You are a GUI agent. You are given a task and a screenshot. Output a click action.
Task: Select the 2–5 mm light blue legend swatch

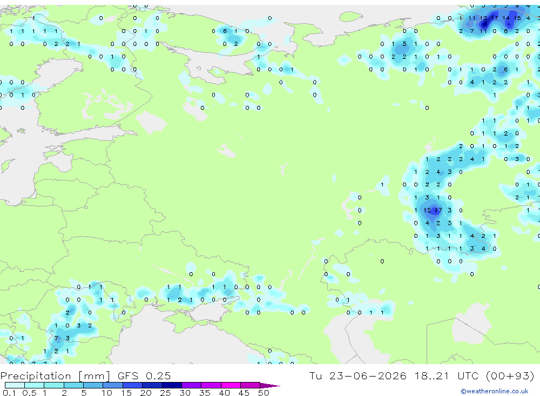73,385
